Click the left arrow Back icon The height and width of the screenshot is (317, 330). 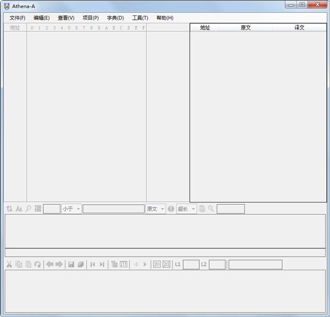point(50,264)
